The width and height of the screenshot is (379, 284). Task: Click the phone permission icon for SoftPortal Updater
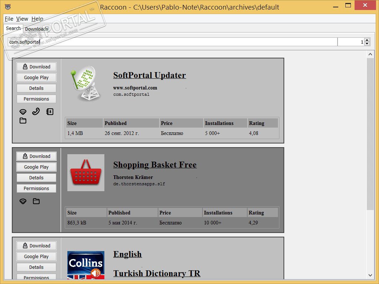pos(36,111)
